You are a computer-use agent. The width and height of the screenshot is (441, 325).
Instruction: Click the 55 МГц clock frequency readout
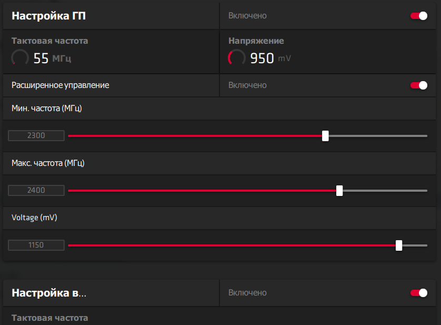52,58
